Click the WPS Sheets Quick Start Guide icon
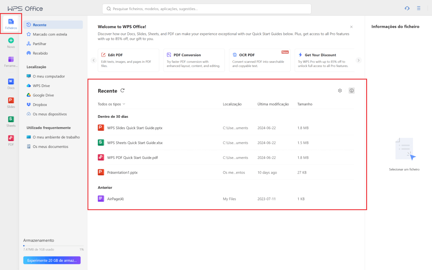Screen dimensions: 432x270 click(x=101, y=143)
